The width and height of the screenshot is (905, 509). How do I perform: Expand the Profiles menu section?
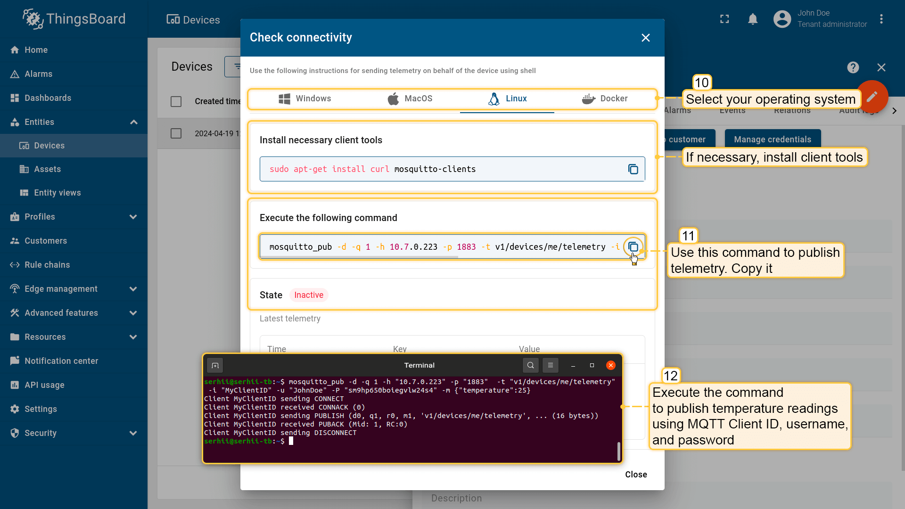pos(133,217)
